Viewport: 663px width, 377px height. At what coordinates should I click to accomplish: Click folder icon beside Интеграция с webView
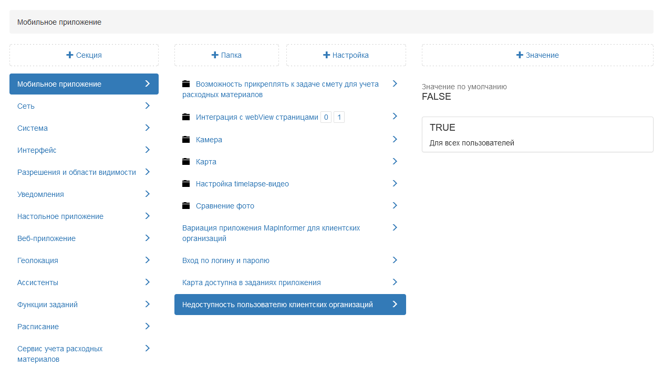click(x=186, y=118)
